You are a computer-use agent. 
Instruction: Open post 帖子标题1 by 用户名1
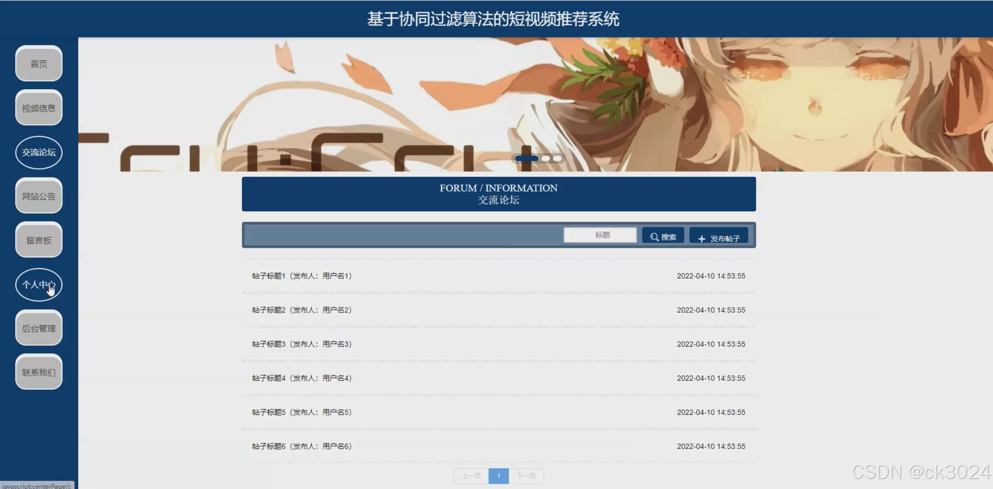[302, 276]
